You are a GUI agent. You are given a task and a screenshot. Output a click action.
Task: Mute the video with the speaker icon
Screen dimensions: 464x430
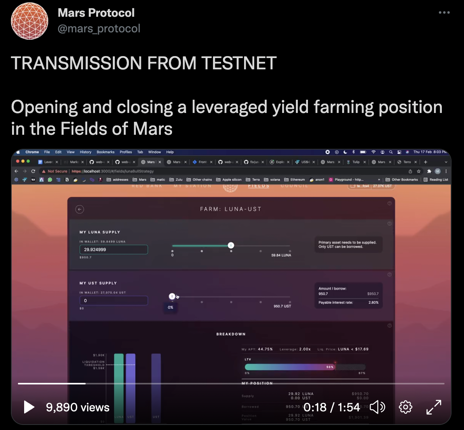tap(377, 407)
